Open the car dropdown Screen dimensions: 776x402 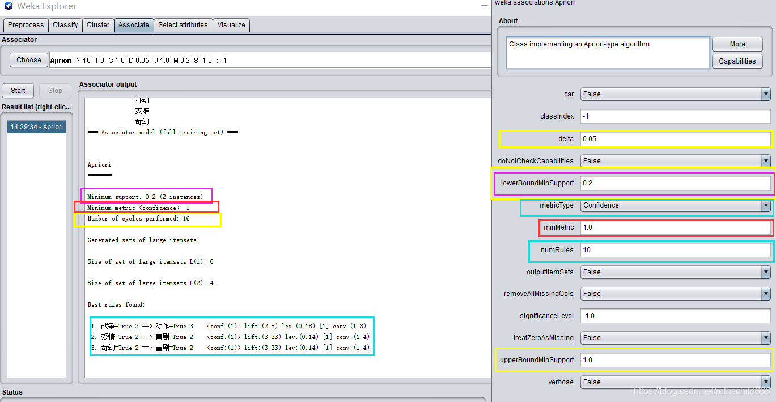coord(676,94)
